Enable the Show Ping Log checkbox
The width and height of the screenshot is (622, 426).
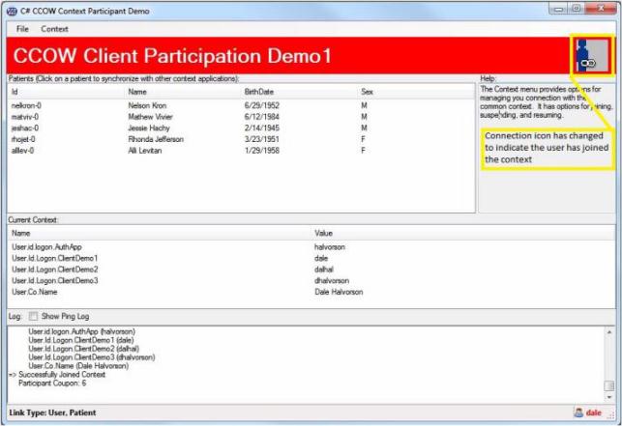pos(34,316)
